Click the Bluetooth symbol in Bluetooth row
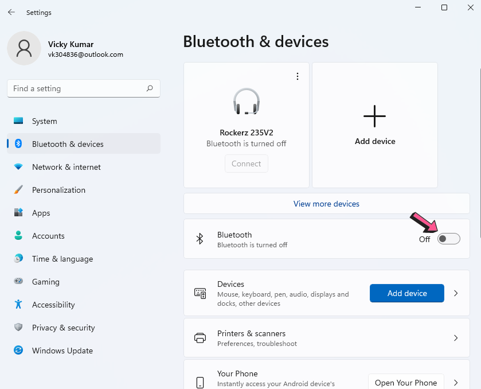The image size is (481, 389). coord(200,239)
